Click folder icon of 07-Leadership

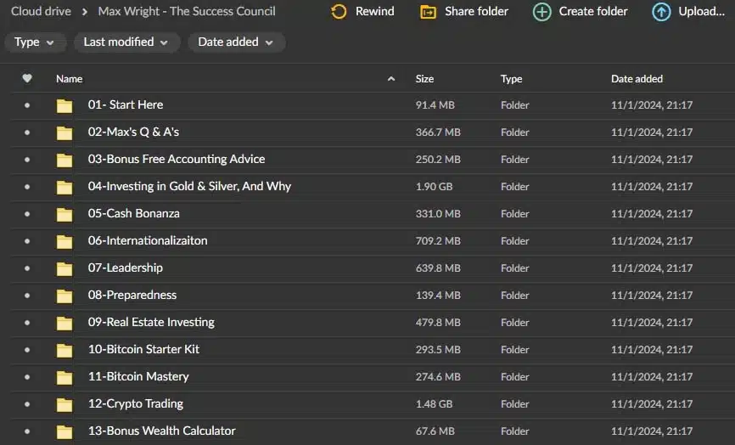[65, 268]
